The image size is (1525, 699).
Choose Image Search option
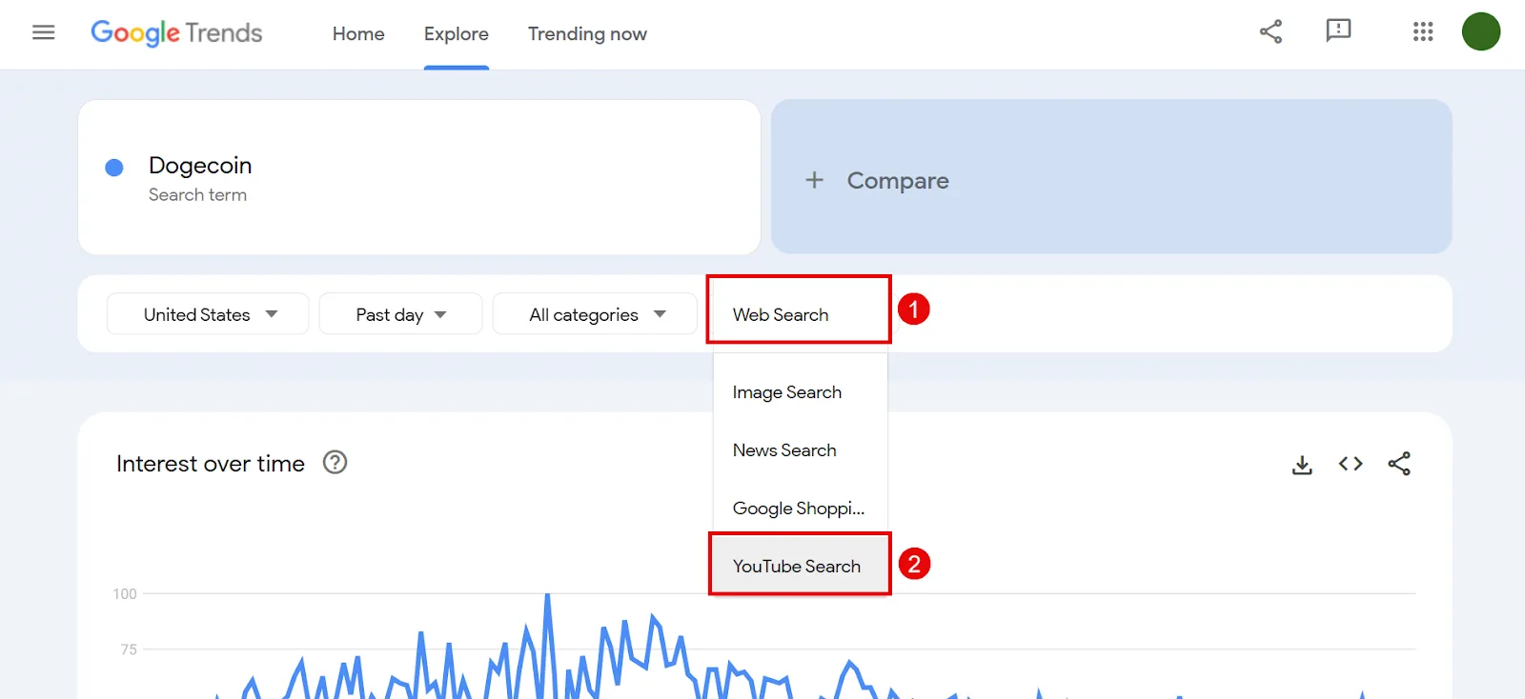800,392
